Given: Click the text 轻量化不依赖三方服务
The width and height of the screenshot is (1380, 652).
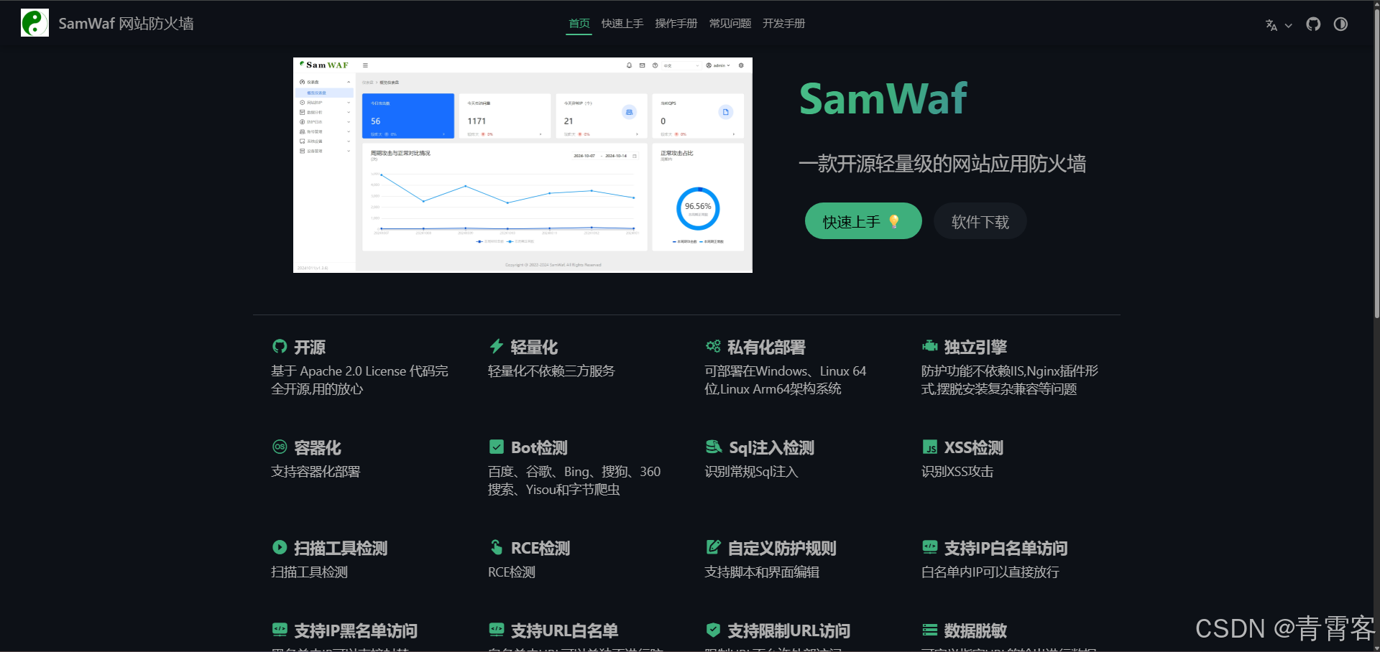Looking at the screenshot, I should click(x=551, y=371).
